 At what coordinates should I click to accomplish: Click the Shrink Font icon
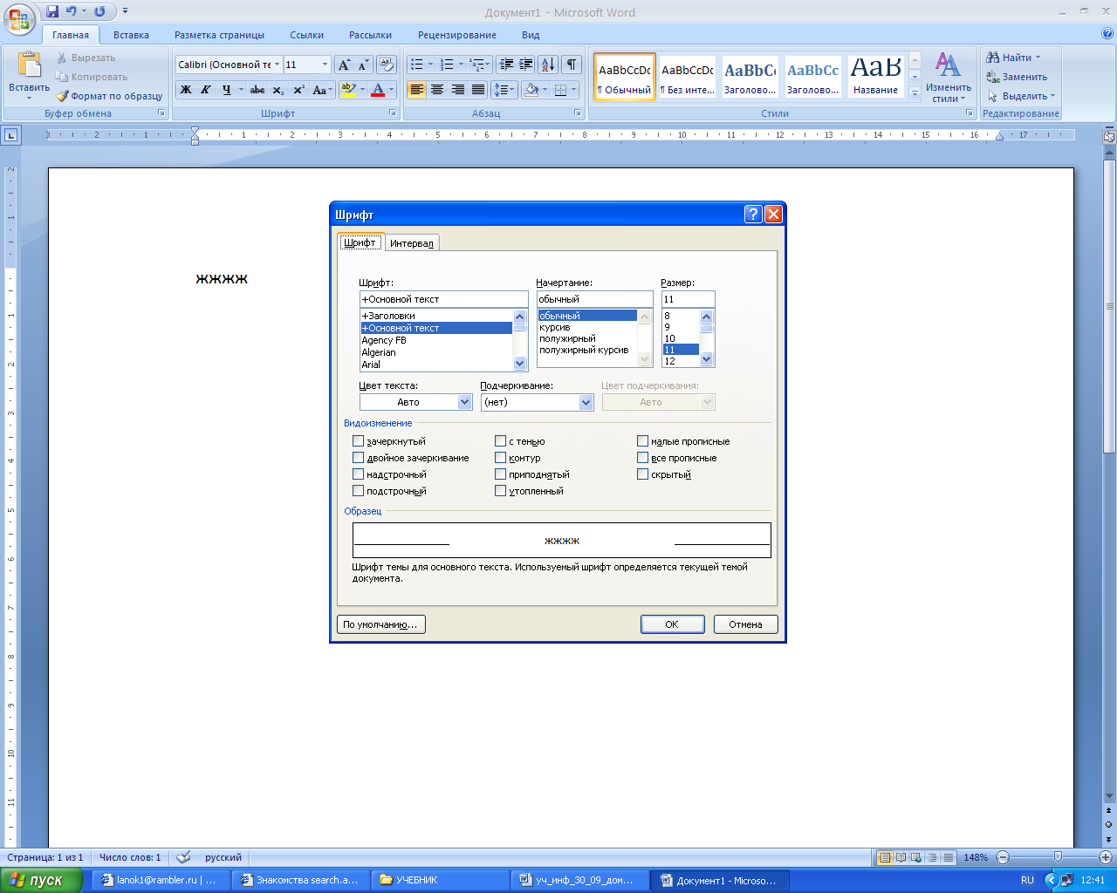pyautogui.click(x=363, y=65)
